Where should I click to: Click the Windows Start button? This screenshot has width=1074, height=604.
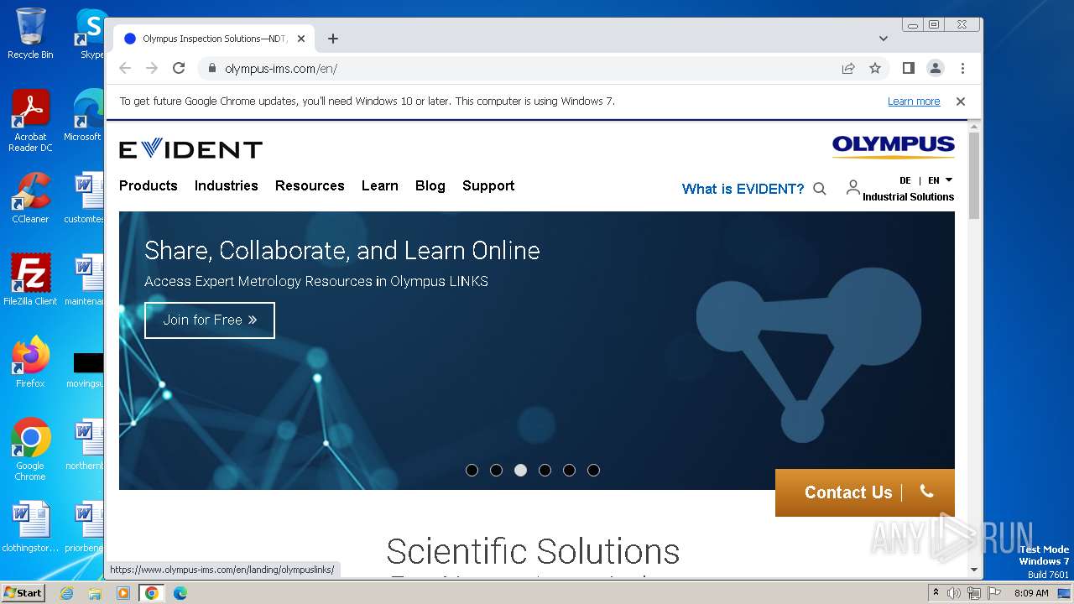coord(23,592)
